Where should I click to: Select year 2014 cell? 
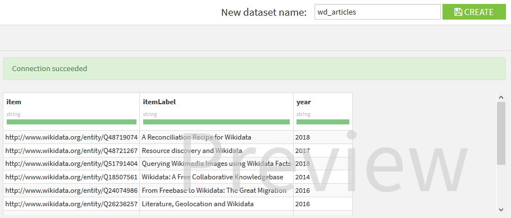pos(323,177)
